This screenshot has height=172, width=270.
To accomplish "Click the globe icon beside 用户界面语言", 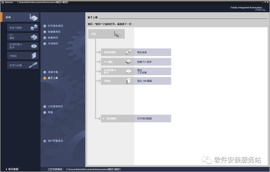I will tap(45, 141).
